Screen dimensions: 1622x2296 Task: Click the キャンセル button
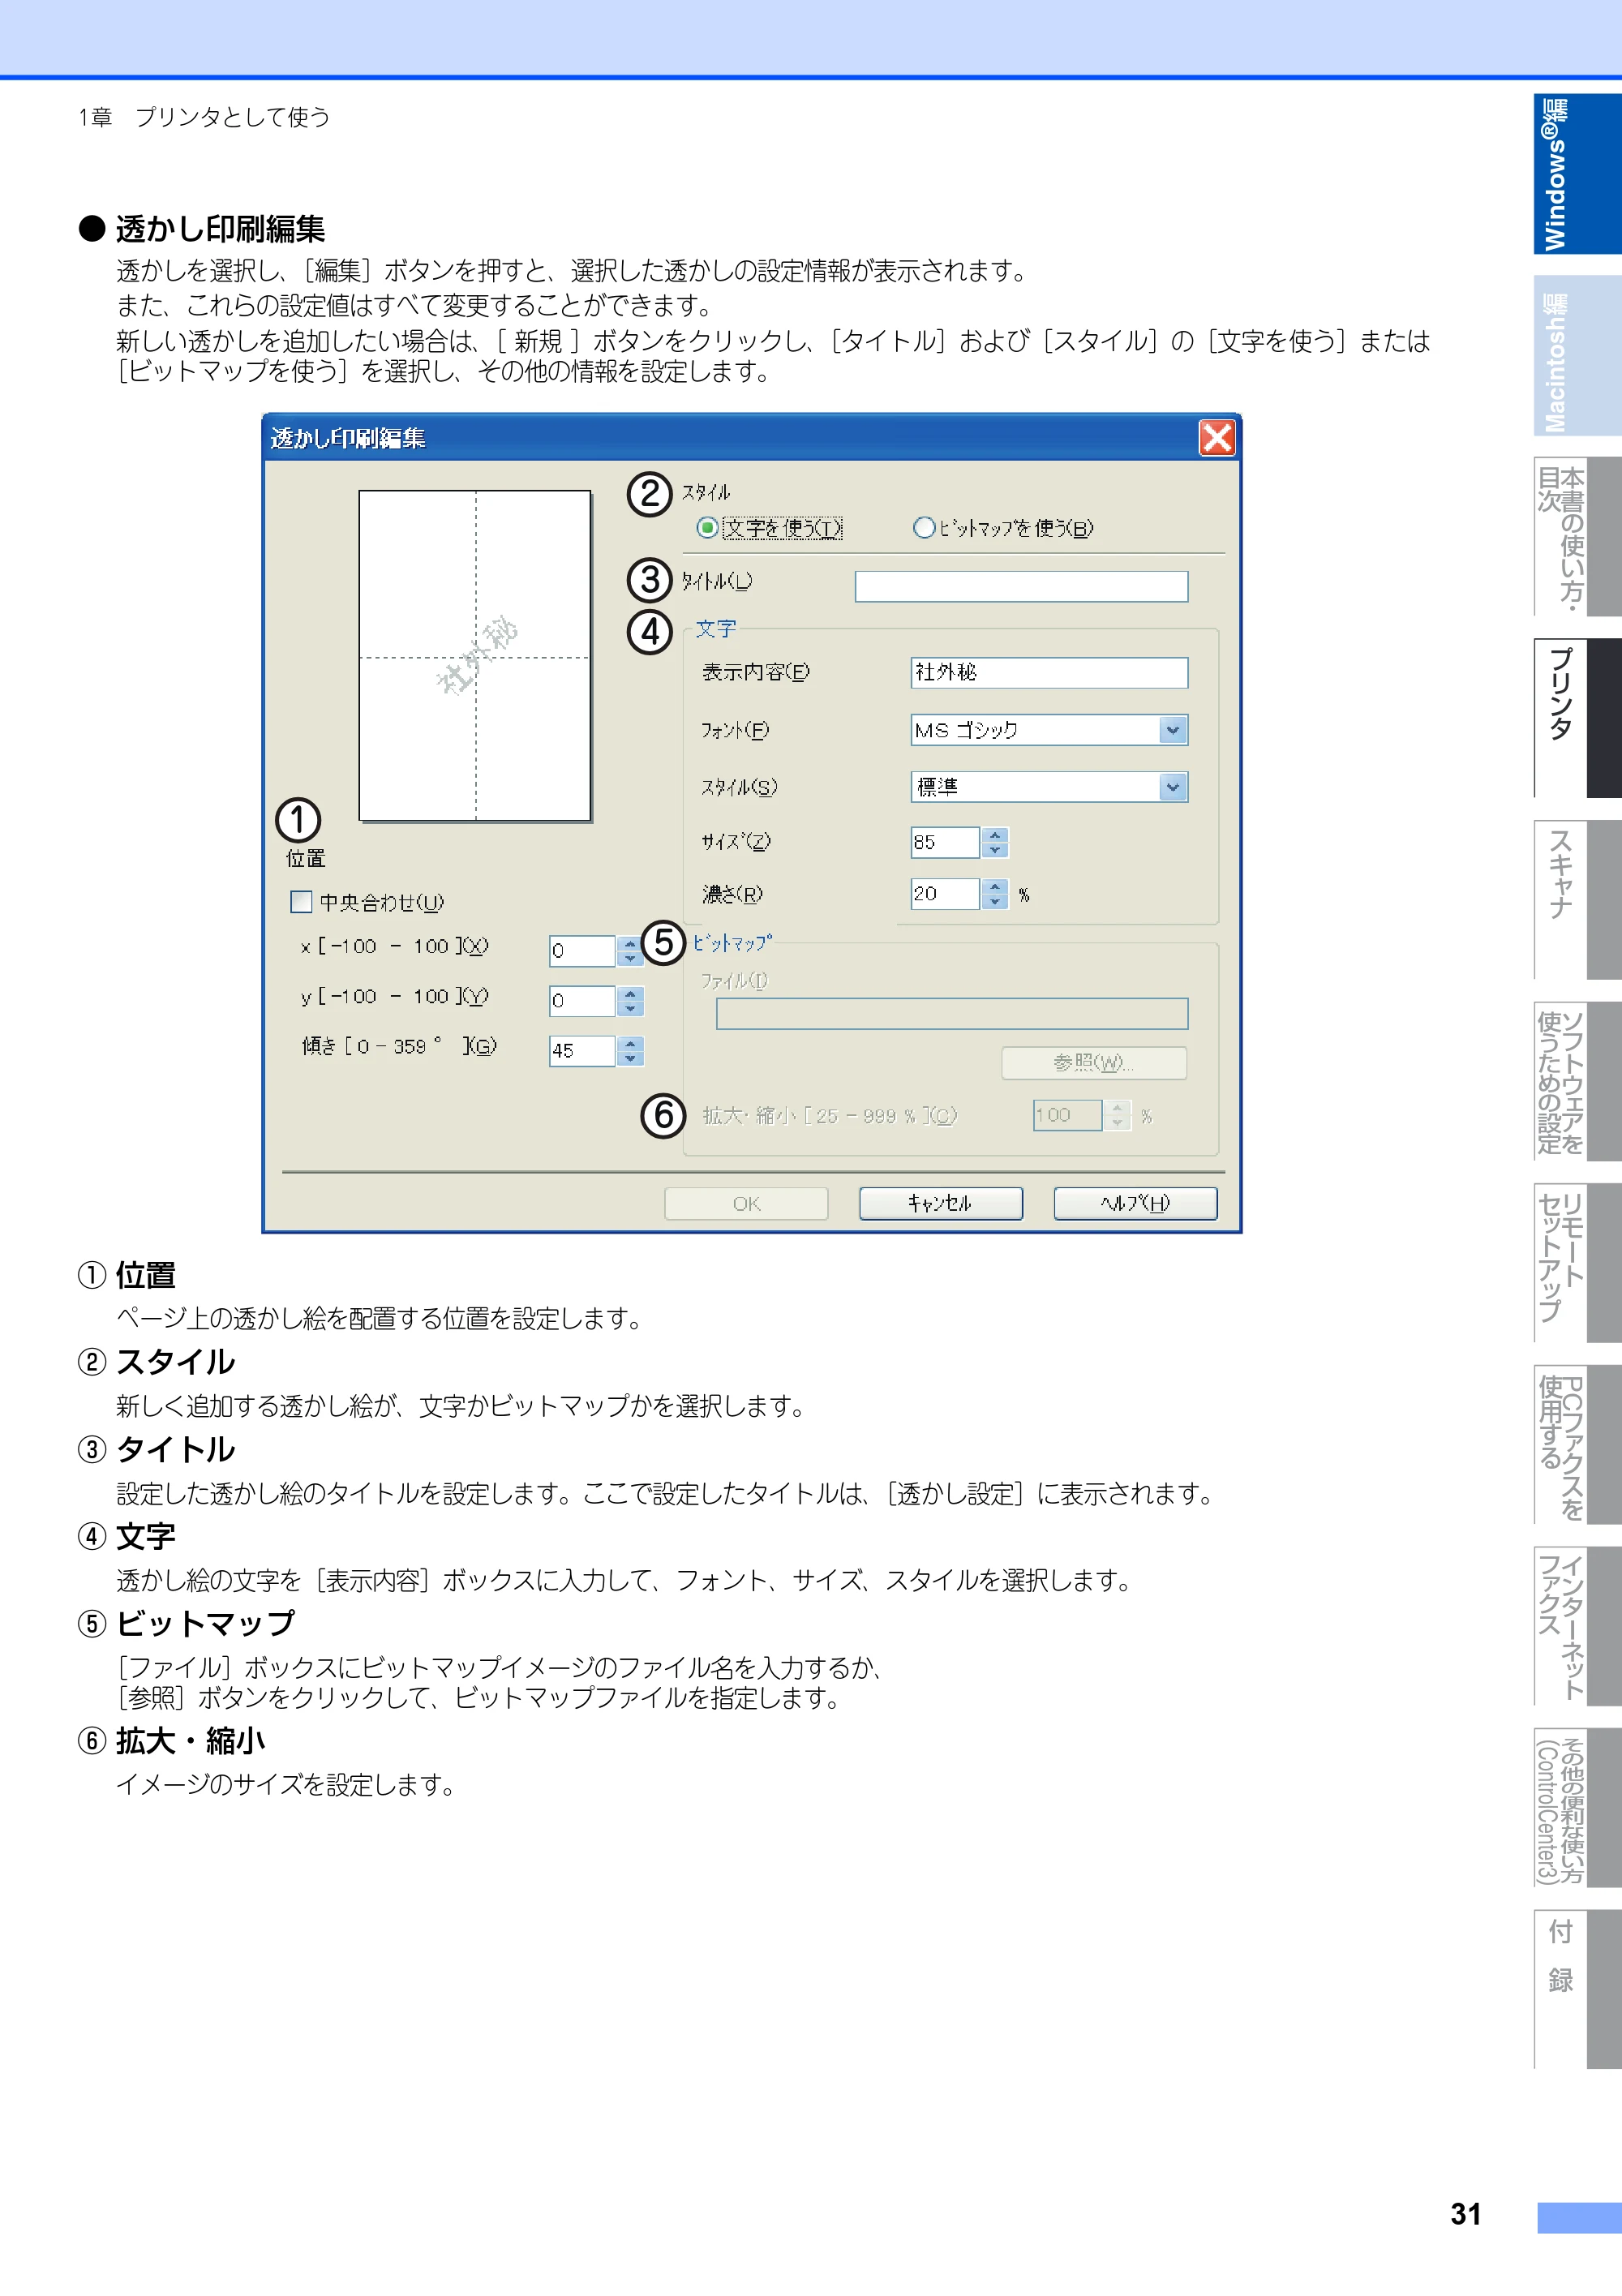(x=941, y=1203)
